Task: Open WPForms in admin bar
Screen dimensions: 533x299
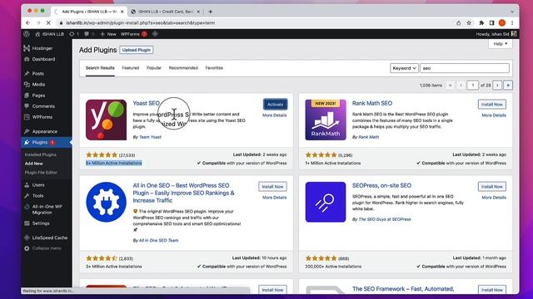Action: (x=133, y=34)
